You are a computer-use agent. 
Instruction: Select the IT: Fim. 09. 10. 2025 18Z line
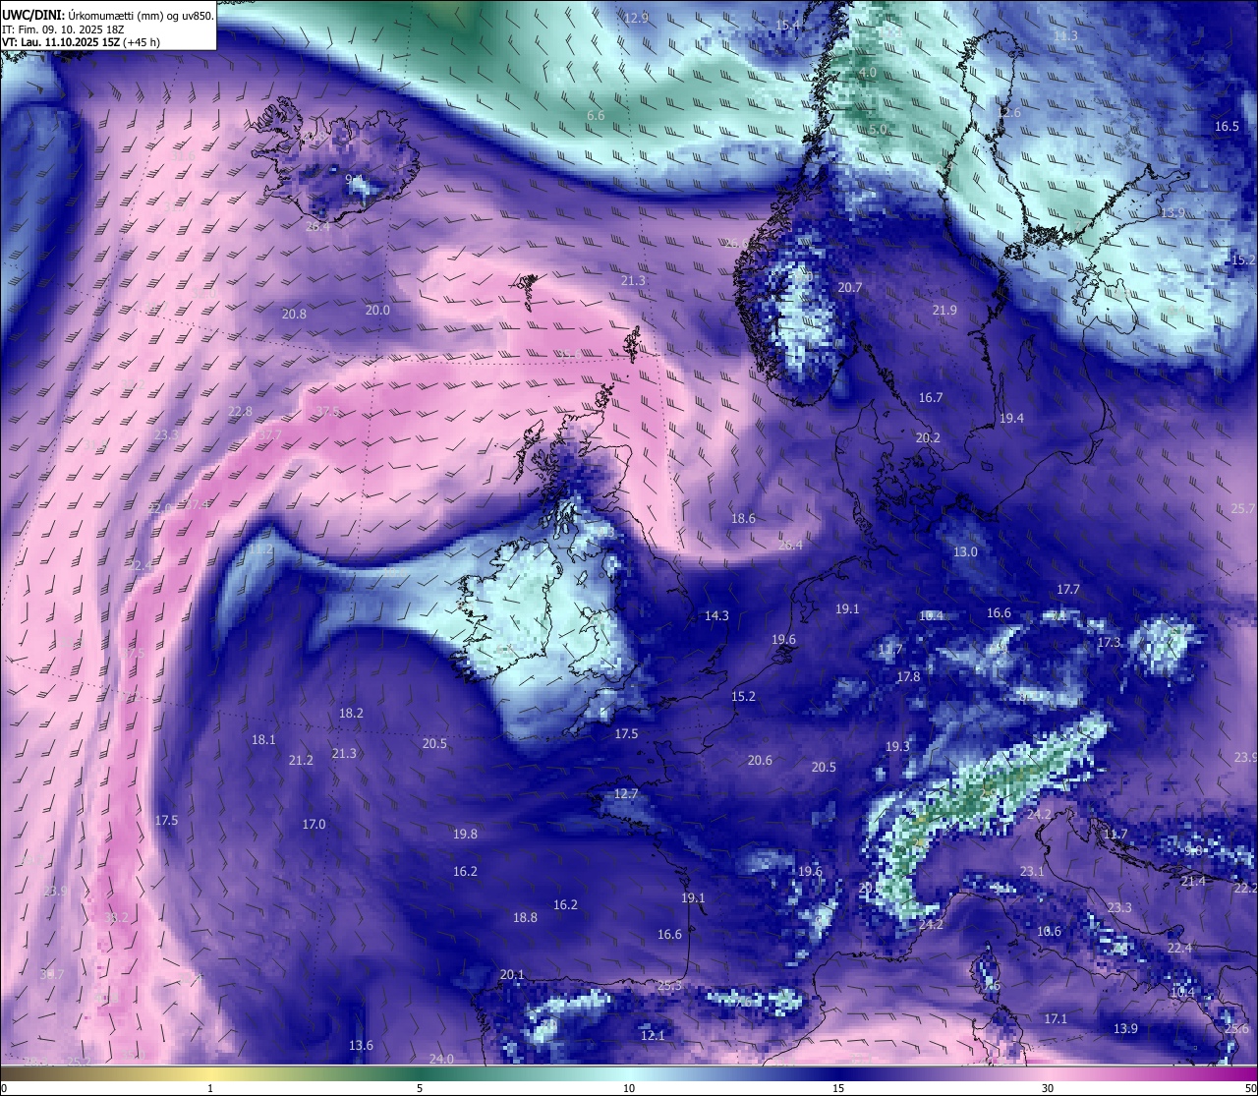tap(63, 29)
